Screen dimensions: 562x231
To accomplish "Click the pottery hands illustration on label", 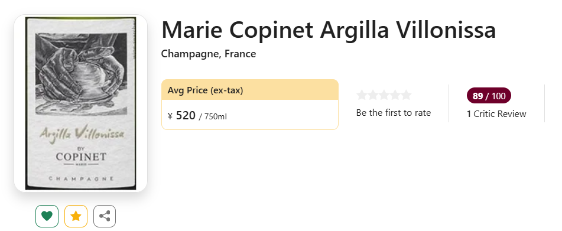I will 81,74.
